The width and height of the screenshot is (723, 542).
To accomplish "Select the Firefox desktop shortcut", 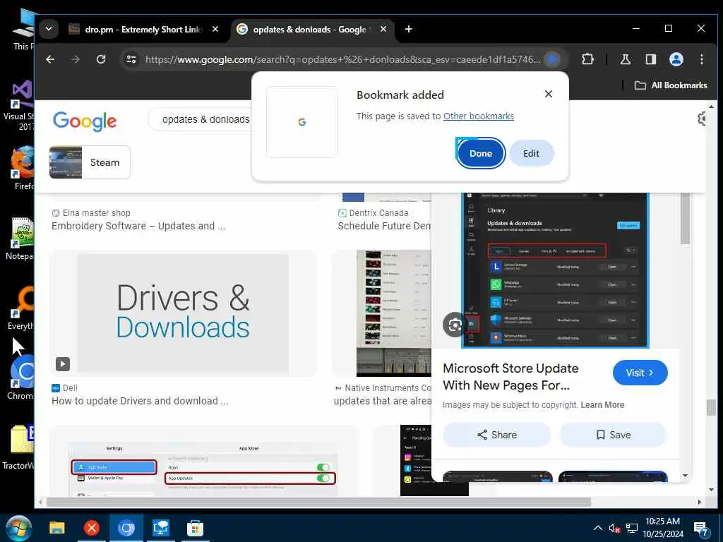I will point(23,168).
